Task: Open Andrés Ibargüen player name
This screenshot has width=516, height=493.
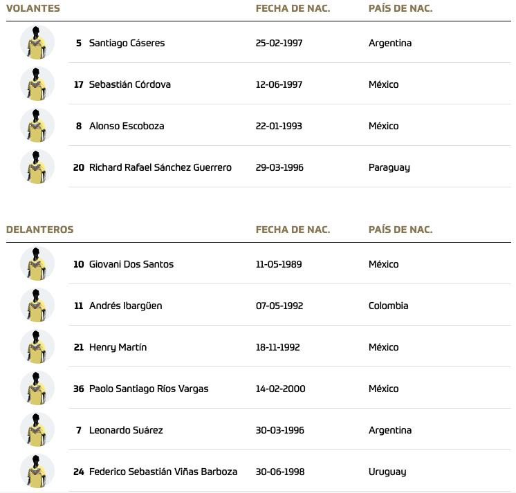Action: tap(126, 306)
